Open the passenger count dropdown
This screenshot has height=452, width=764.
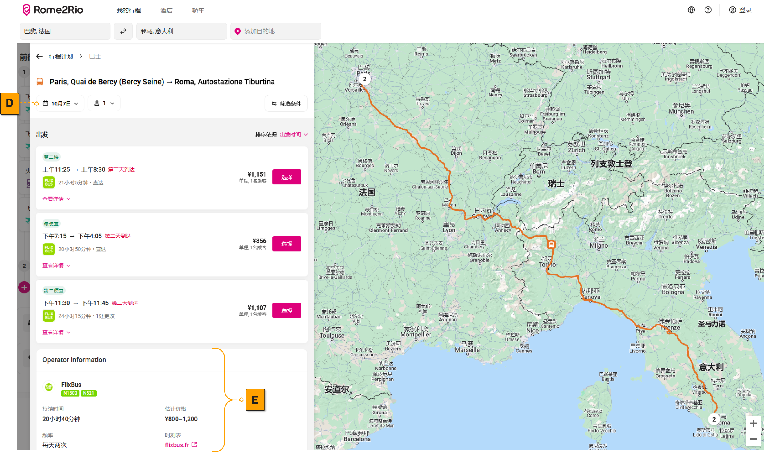(x=104, y=103)
